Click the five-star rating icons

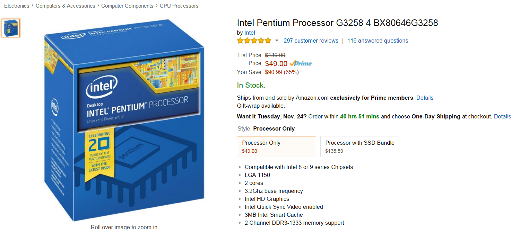pyautogui.click(x=254, y=41)
